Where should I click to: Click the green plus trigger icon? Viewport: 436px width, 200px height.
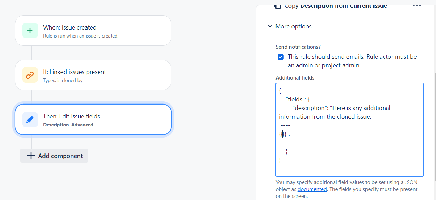[30, 31]
